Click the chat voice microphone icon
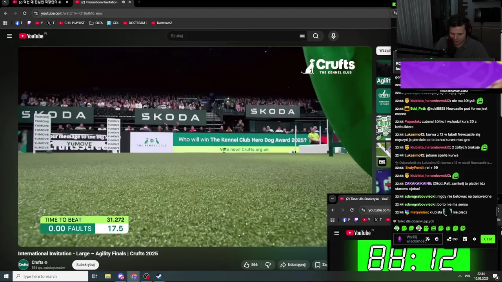 click(400, 239)
